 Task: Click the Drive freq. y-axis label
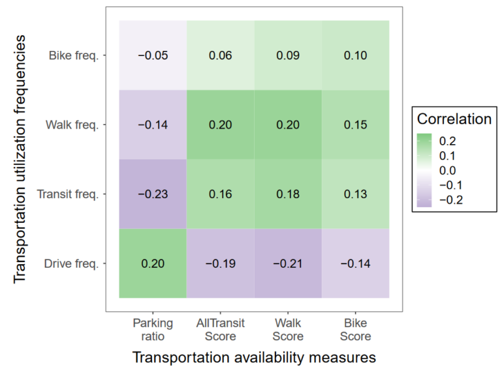click(x=72, y=263)
